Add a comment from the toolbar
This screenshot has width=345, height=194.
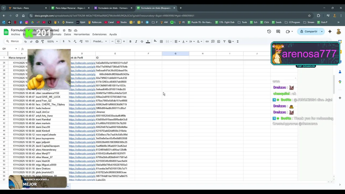[213, 41]
